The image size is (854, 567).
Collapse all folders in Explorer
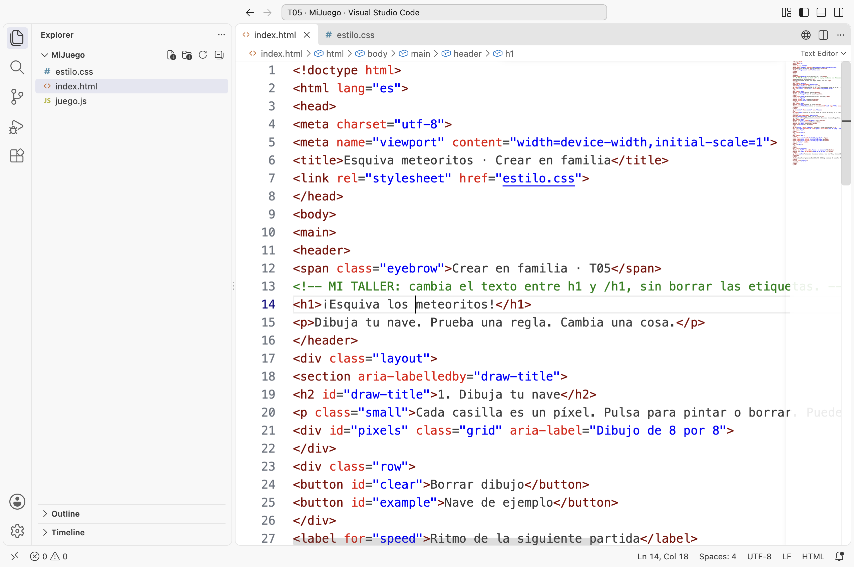coord(219,55)
